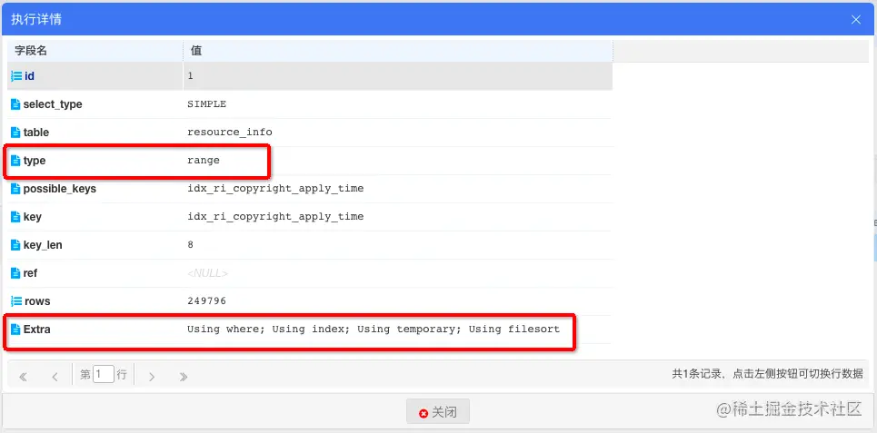
Task: Click the <NULL> value of ref
Action: pyautogui.click(x=207, y=273)
